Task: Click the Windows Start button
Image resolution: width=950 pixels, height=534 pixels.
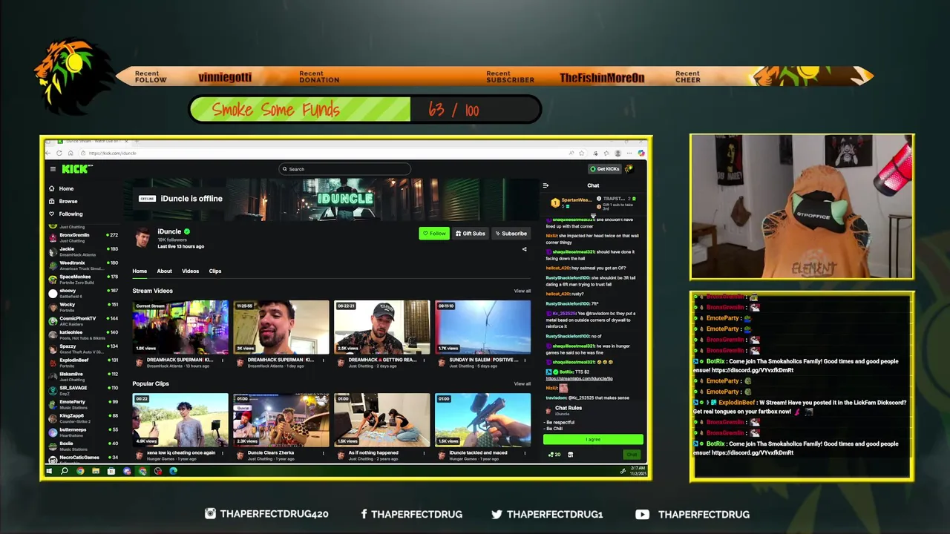Action: point(49,471)
